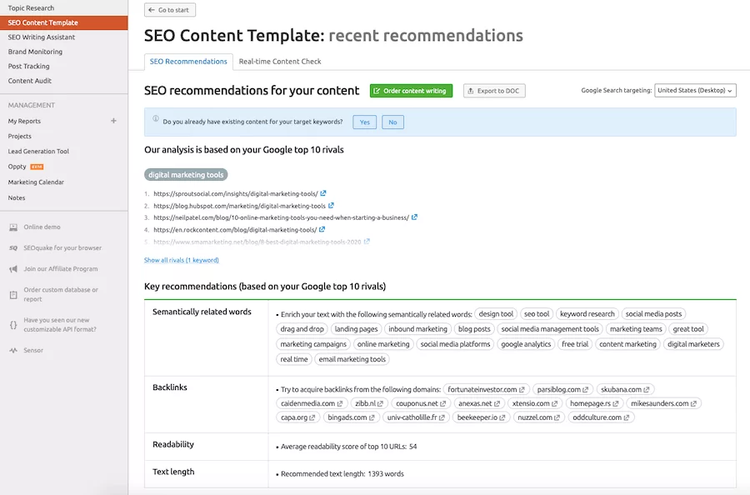Open external link icon for neilpatel.com rival

[414, 217]
